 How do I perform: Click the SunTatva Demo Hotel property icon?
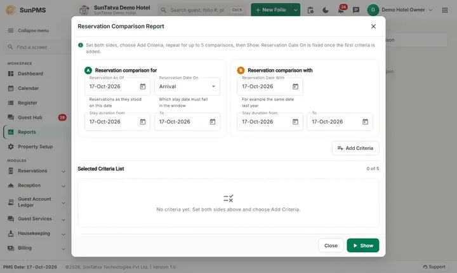84,10
